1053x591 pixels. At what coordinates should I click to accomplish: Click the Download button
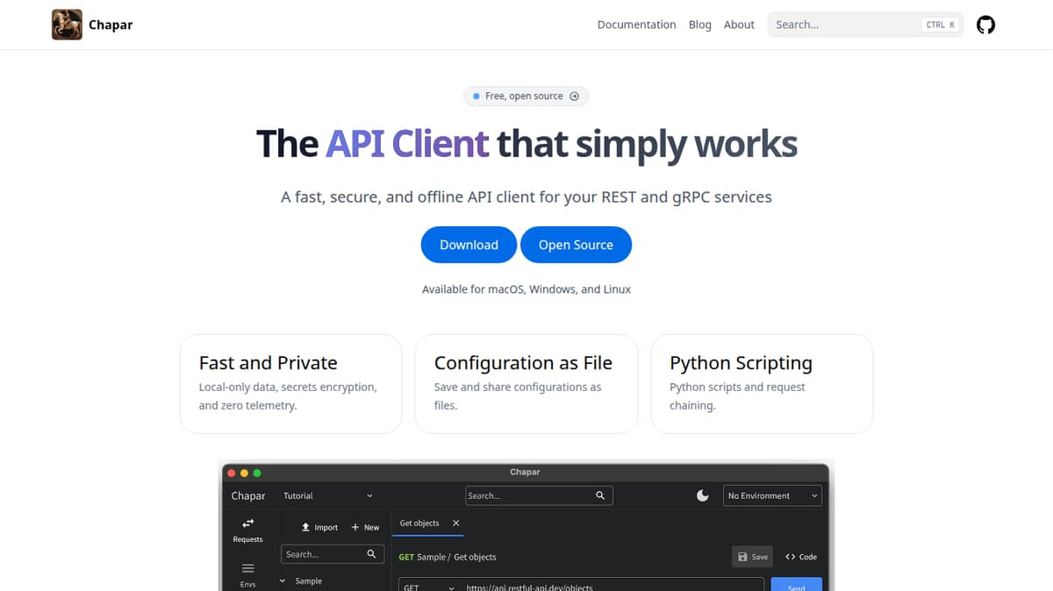click(x=469, y=245)
